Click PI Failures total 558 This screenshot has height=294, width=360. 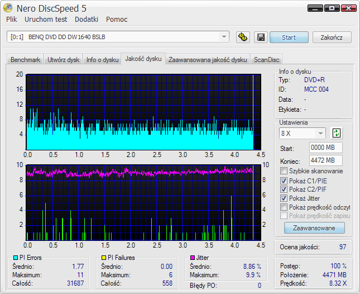(x=167, y=283)
